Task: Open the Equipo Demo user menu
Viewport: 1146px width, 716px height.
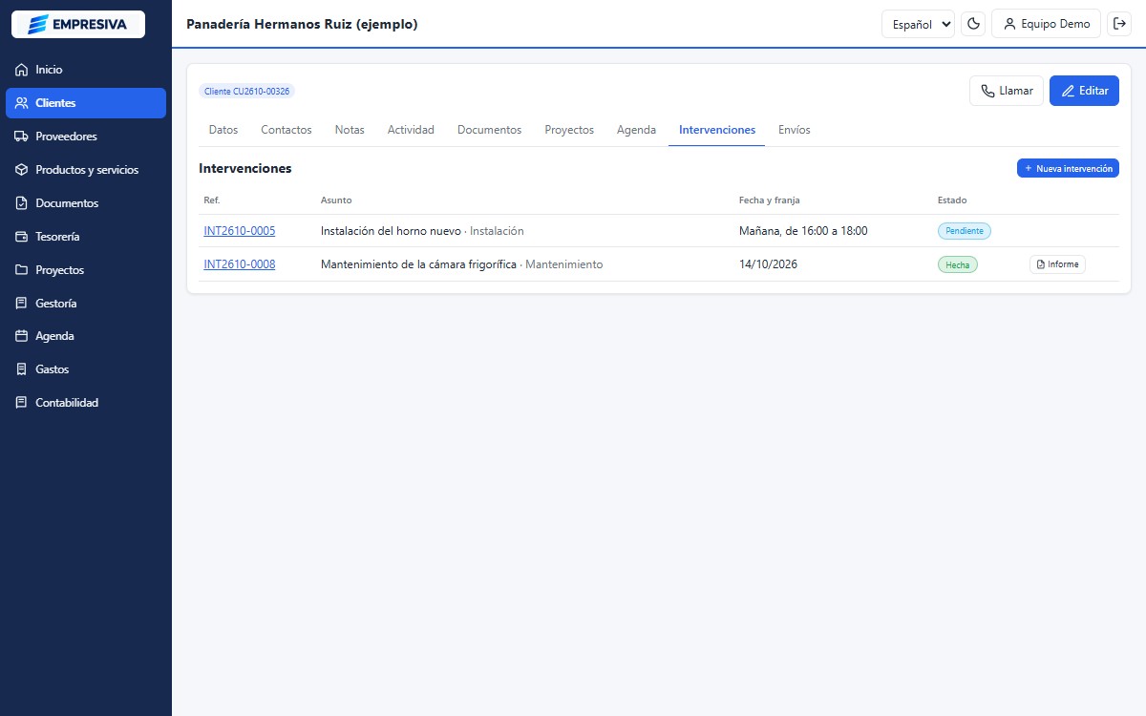Action: tap(1046, 24)
